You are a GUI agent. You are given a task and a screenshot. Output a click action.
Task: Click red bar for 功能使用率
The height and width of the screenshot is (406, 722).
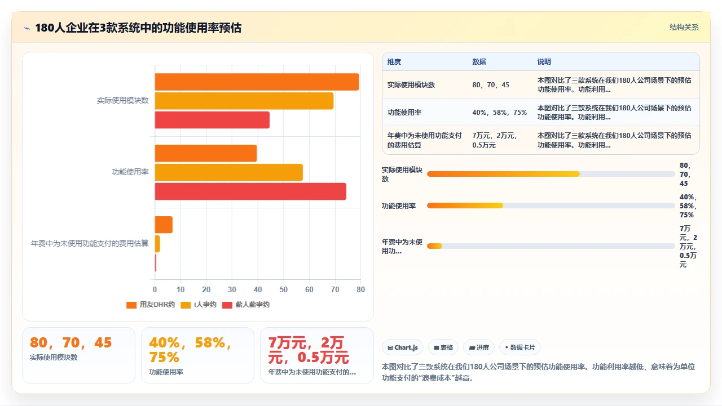pos(250,191)
